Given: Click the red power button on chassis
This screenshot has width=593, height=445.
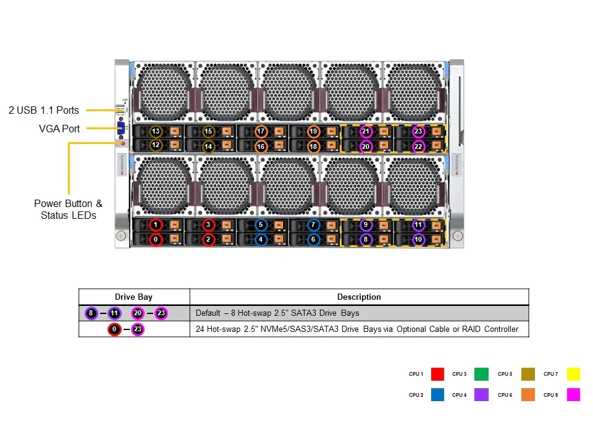Looking at the screenshot, I should click(123, 143).
